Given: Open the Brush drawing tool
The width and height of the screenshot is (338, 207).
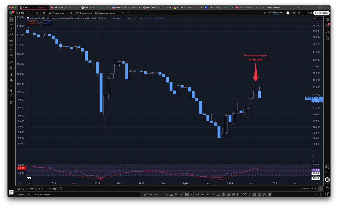Looking at the screenshot, I should (11, 45).
